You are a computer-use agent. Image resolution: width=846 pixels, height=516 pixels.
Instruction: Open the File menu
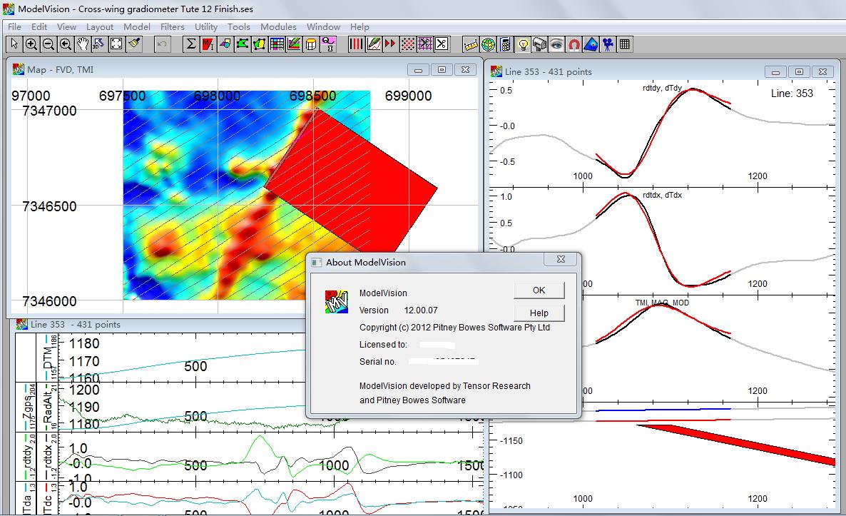coord(14,26)
